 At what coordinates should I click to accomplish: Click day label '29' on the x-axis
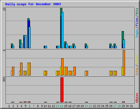tap(123, 106)
